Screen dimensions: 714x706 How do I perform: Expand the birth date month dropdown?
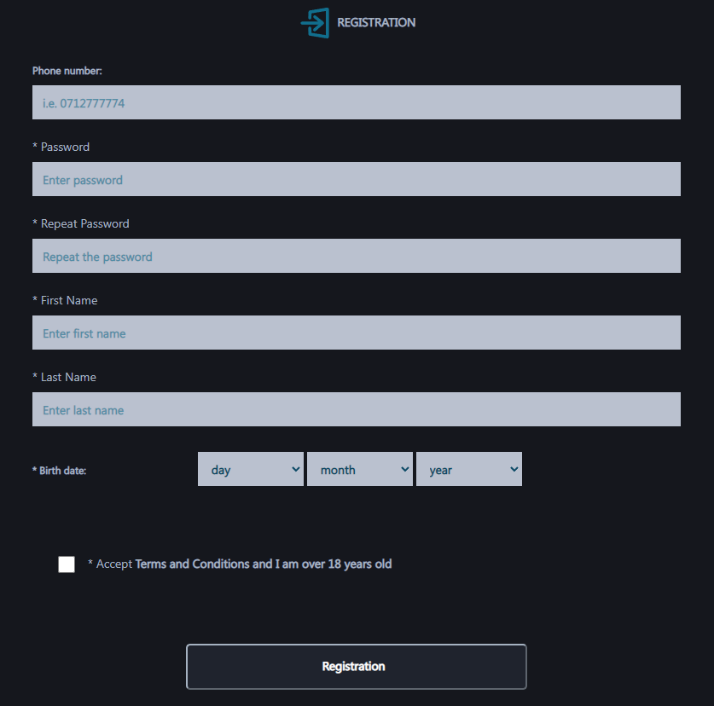pyautogui.click(x=360, y=469)
